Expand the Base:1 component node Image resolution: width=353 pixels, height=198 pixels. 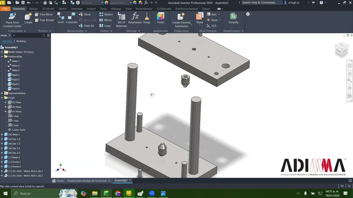pos(2,134)
